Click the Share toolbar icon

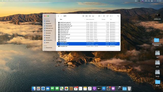104,16
